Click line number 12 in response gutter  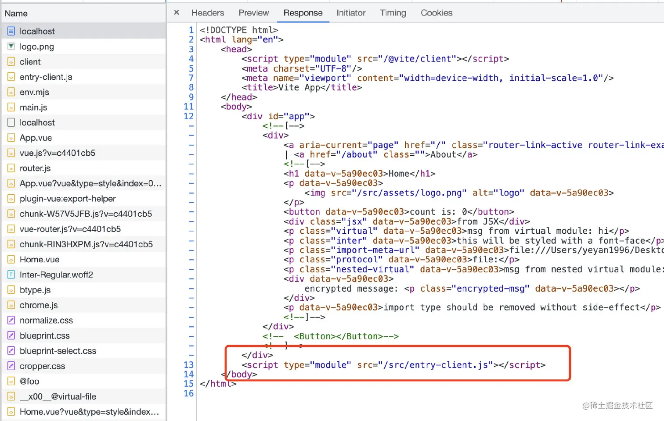(x=188, y=116)
